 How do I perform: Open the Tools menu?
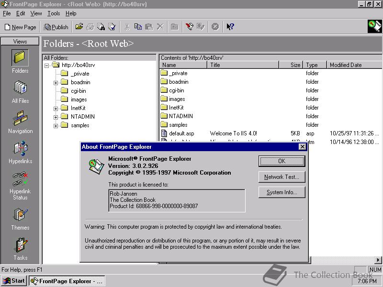coord(54,13)
